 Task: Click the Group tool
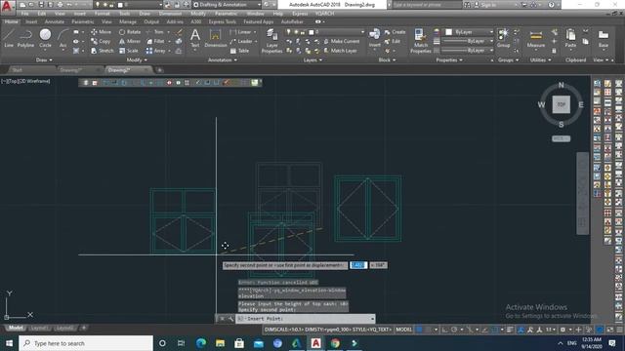[504, 38]
